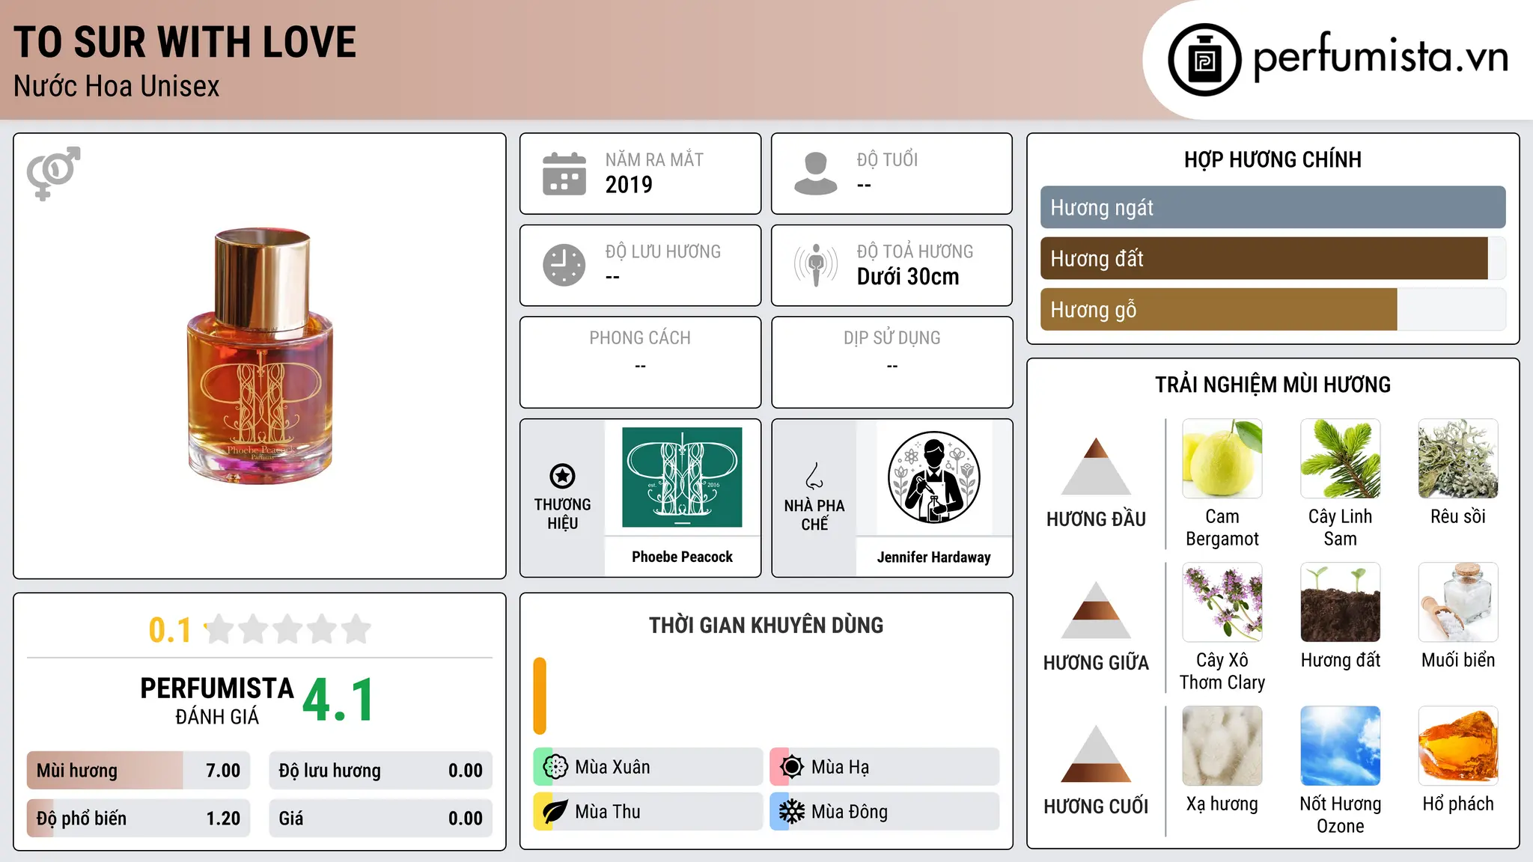This screenshot has height=862, width=1533.
Task: Click the Độ phổ biến 1.20 score bar
Action: pos(138,818)
